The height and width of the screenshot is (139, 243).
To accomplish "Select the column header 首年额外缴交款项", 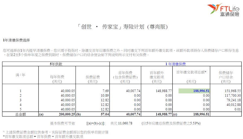I will pyautogui.click(x=157, y=77).
